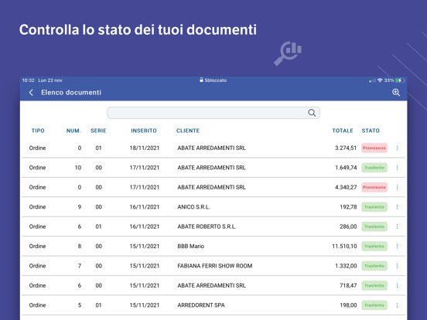Open more options for ANICO S.R.L. order
The width and height of the screenshot is (427, 320).
point(397,207)
